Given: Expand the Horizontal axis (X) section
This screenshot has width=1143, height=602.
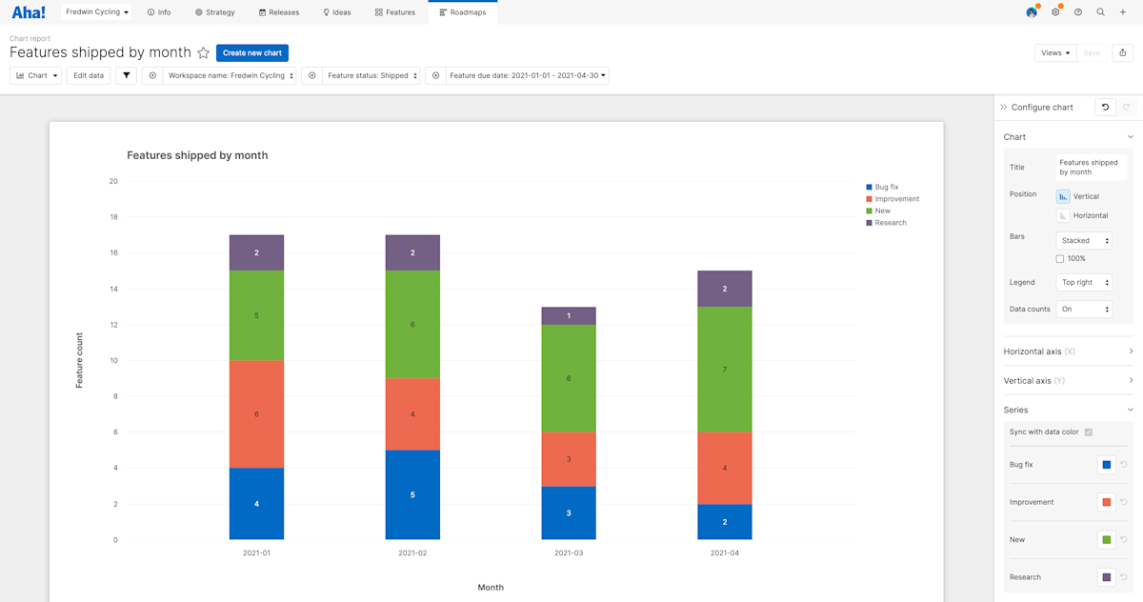Looking at the screenshot, I should pos(1067,351).
